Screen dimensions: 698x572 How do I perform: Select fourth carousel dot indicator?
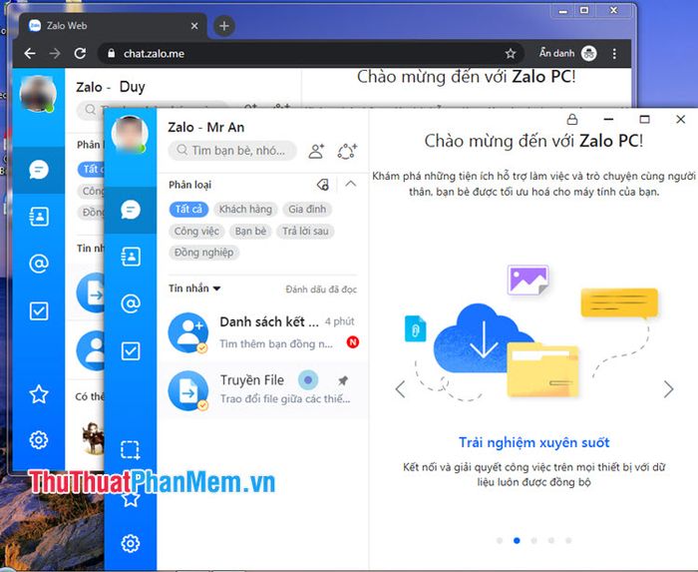pos(551,540)
